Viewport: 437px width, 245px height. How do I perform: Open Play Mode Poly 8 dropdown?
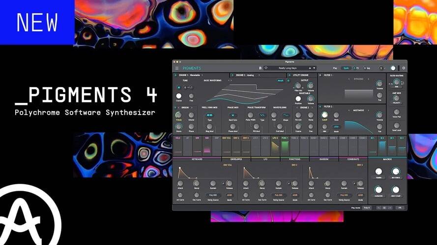point(367,208)
